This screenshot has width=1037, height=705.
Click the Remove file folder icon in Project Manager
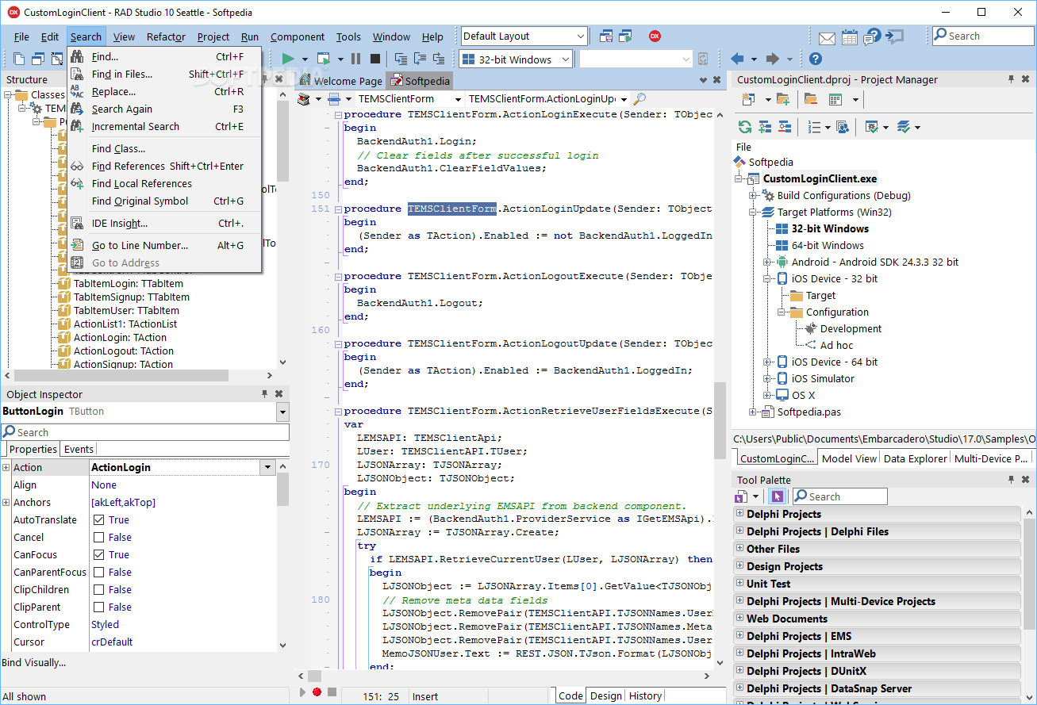pos(810,99)
